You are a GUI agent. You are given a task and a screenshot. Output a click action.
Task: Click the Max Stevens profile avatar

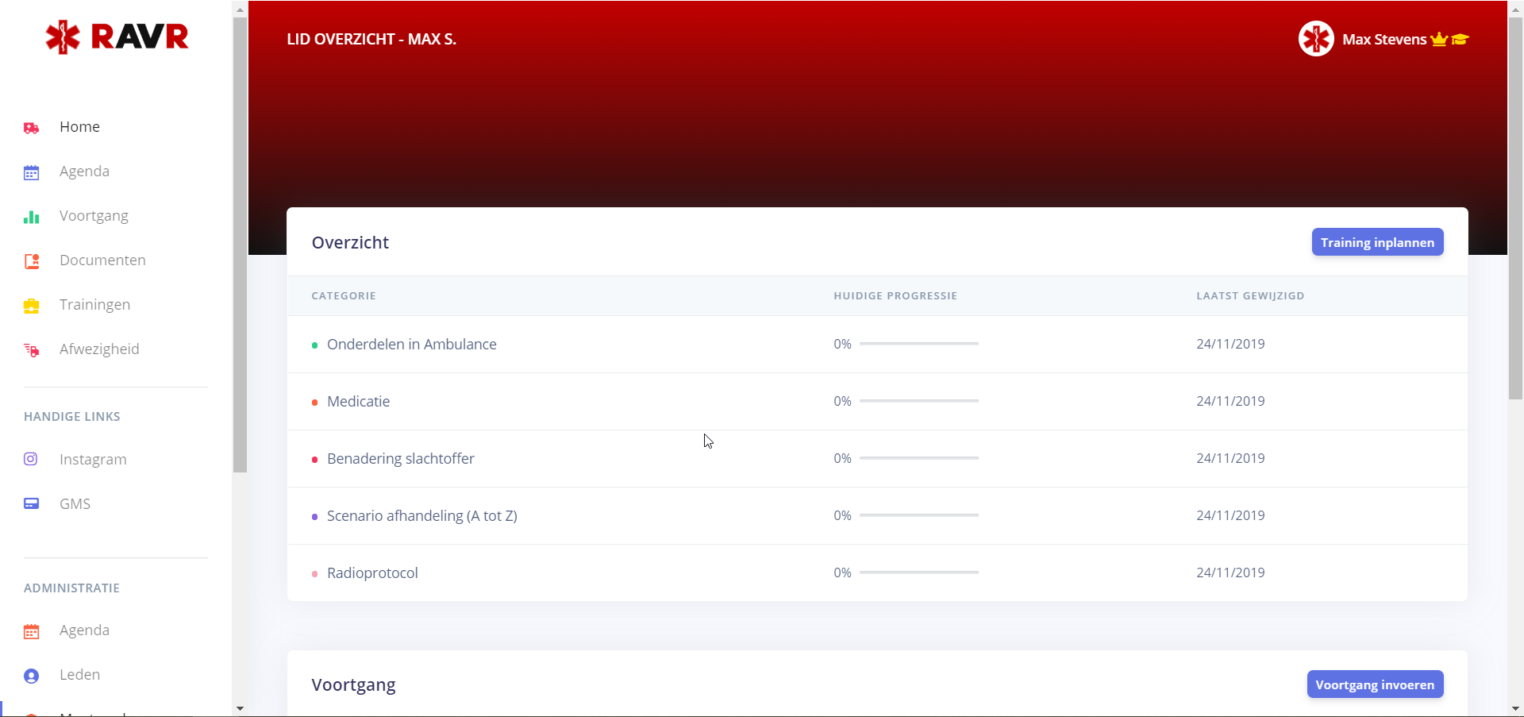pyautogui.click(x=1316, y=39)
